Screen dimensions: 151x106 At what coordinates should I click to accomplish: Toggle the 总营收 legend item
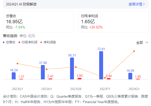tap(9, 42)
